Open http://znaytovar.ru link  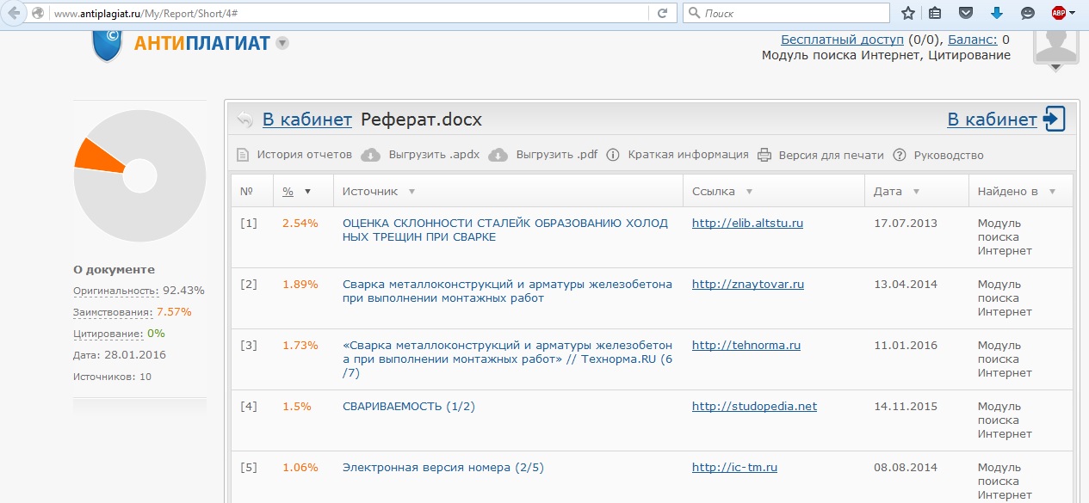(x=748, y=284)
